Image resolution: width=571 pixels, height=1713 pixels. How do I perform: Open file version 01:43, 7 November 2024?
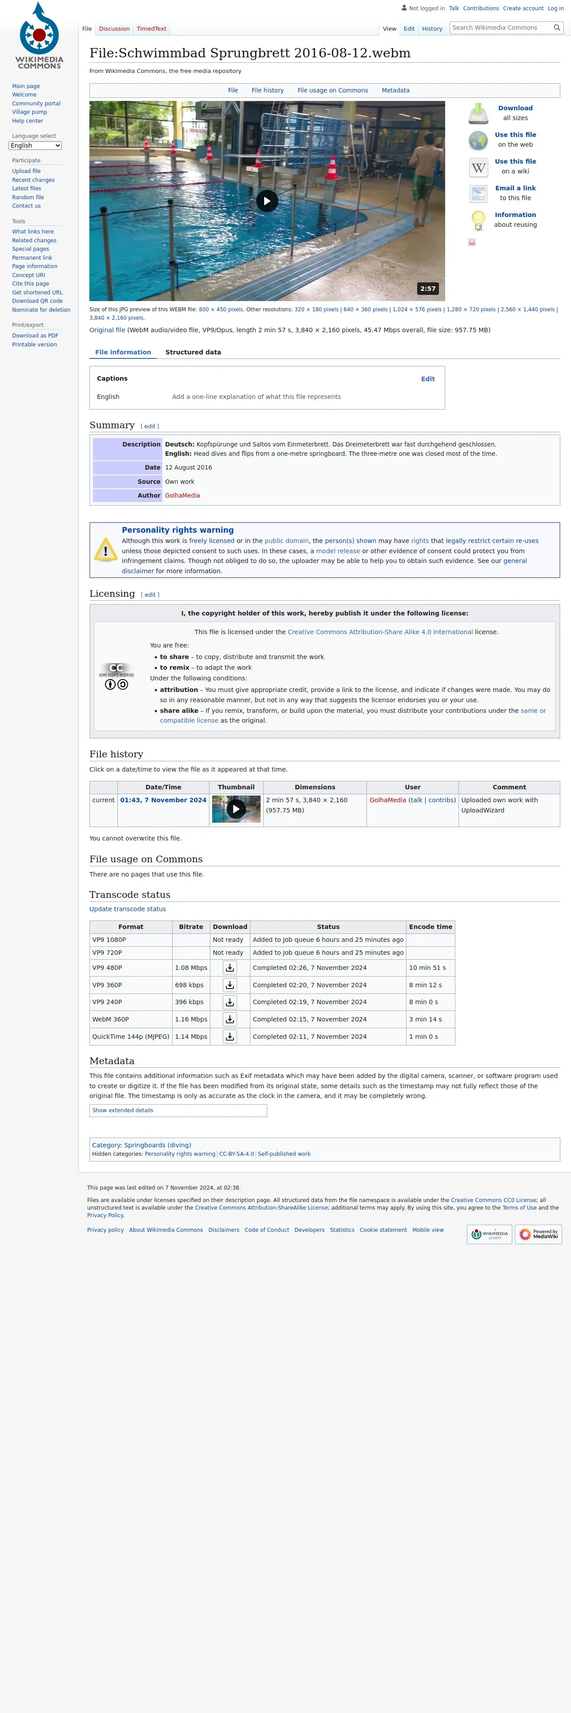(163, 800)
